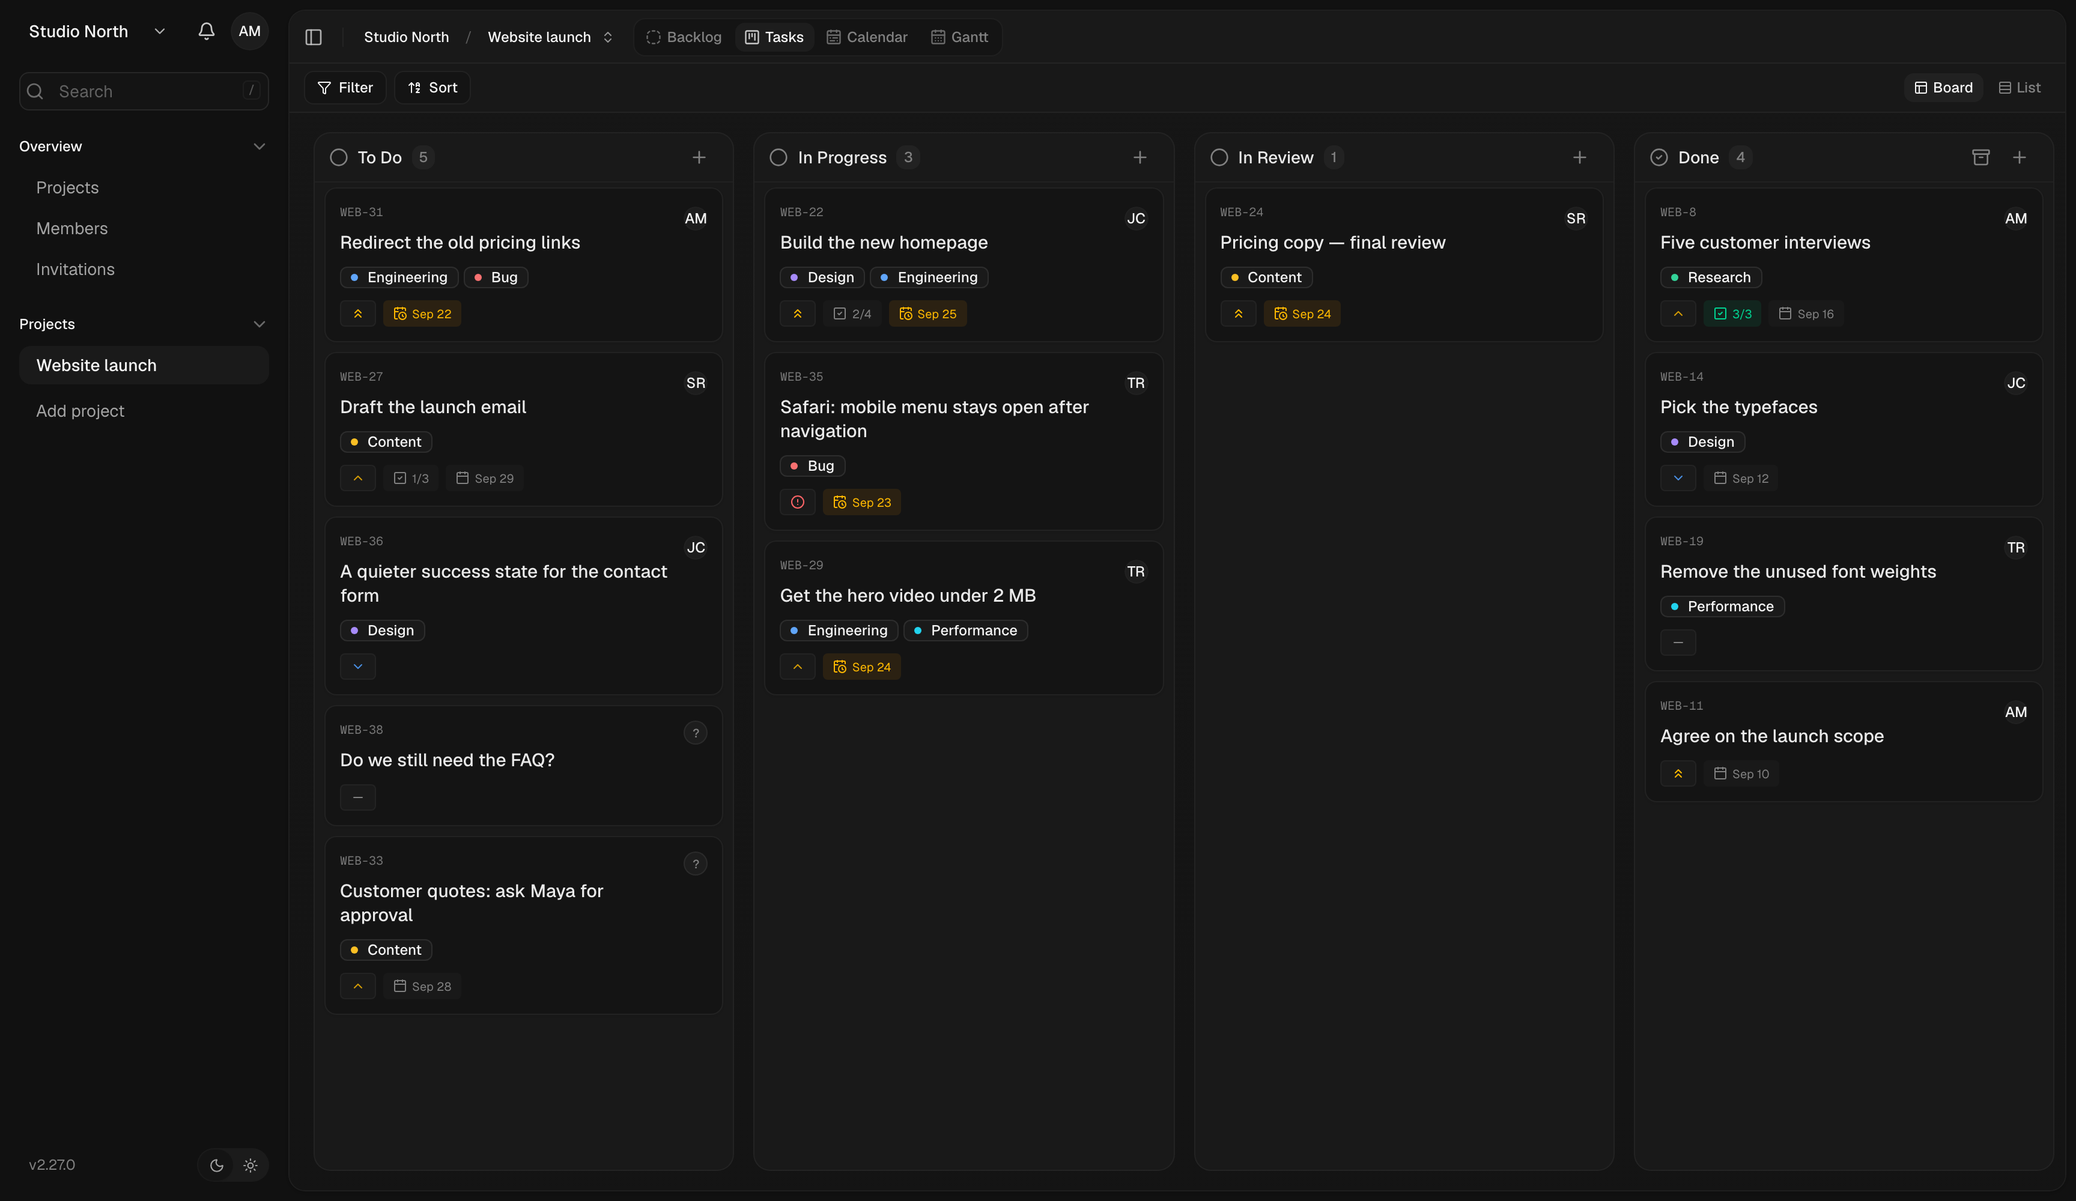2076x1201 pixels.
Task: Click the high priority icon on WEB-31
Action: tap(357, 314)
